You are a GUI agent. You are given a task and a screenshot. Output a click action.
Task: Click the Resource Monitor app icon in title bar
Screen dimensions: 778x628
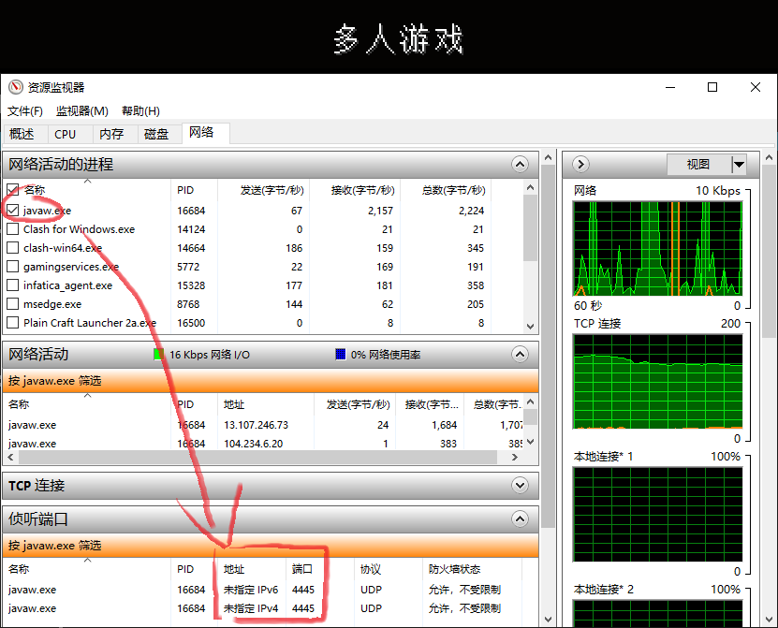(x=15, y=87)
